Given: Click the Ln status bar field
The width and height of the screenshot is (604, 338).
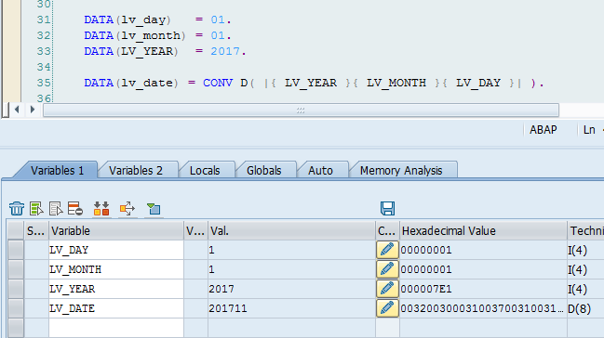Looking at the screenshot, I should (589, 130).
